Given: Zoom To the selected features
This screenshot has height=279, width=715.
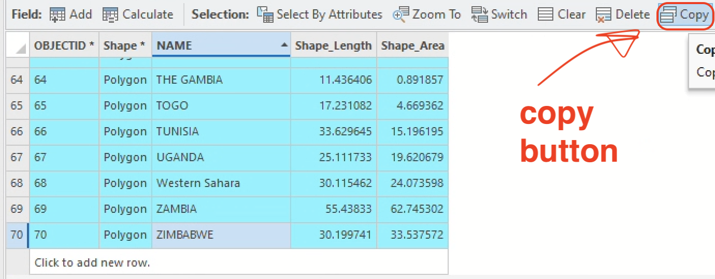Looking at the screenshot, I should (x=427, y=14).
